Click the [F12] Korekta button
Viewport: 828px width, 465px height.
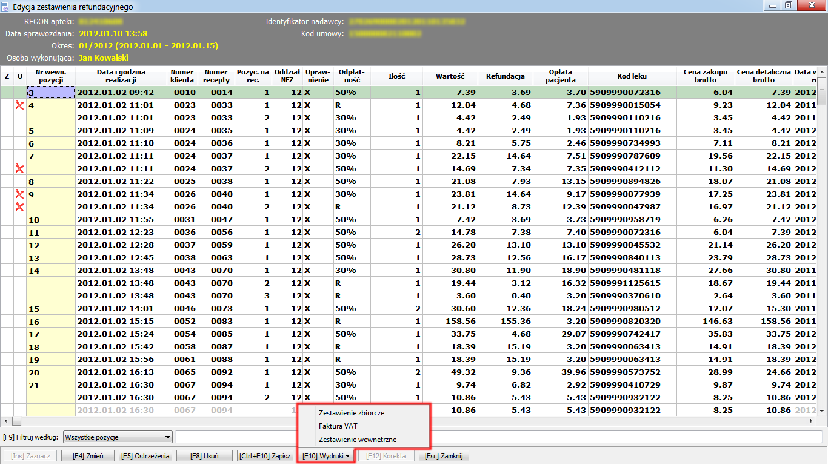pyautogui.click(x=386, y=456)
